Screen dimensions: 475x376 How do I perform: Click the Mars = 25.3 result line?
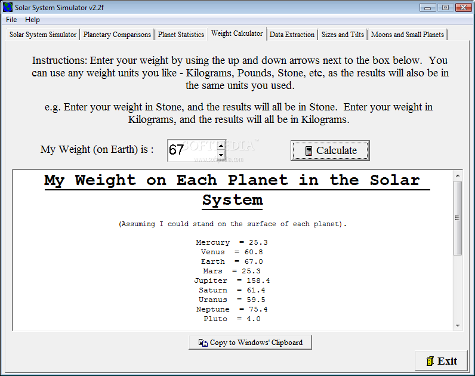(232, 271)
